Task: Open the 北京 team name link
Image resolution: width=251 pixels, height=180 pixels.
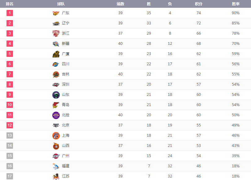Action: pyautogui.click(x=66, y=125)
